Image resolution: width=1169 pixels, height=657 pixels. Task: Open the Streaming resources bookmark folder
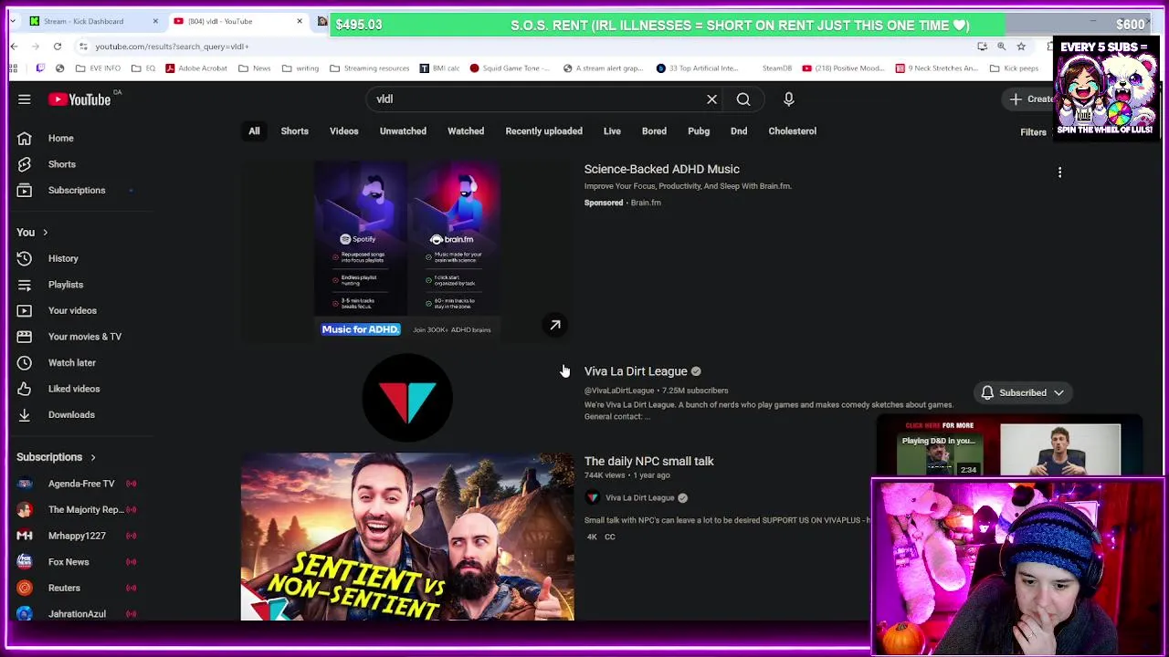[x=369, y=68]
